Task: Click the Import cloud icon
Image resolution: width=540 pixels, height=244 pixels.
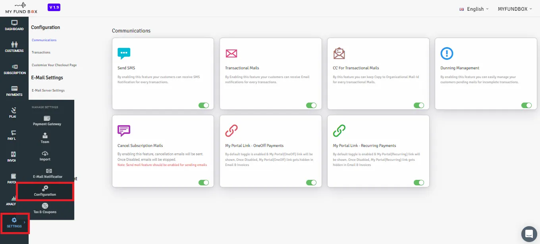Action: tap(45, 153)
